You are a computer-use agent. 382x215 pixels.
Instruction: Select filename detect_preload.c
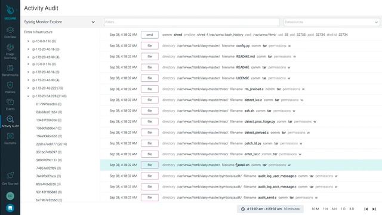pos(257,133)
